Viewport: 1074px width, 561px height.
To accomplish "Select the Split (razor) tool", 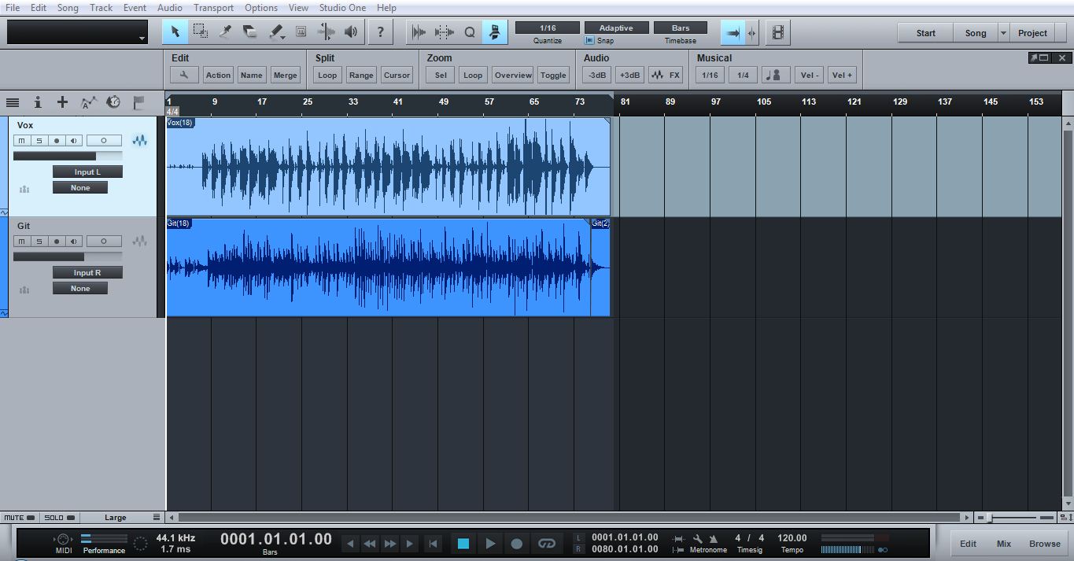I will [x=225, y=32].
